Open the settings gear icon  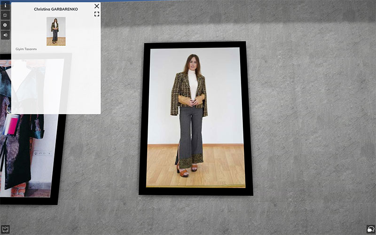coord(5,25)
